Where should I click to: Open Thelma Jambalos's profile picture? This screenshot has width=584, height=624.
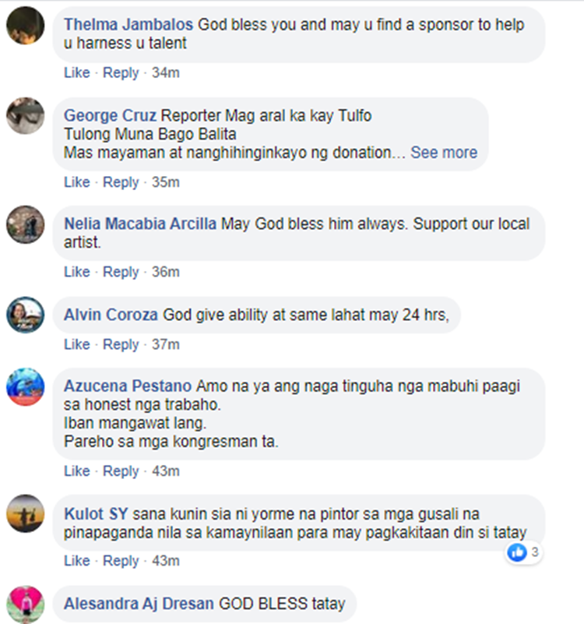click(26, 26)
